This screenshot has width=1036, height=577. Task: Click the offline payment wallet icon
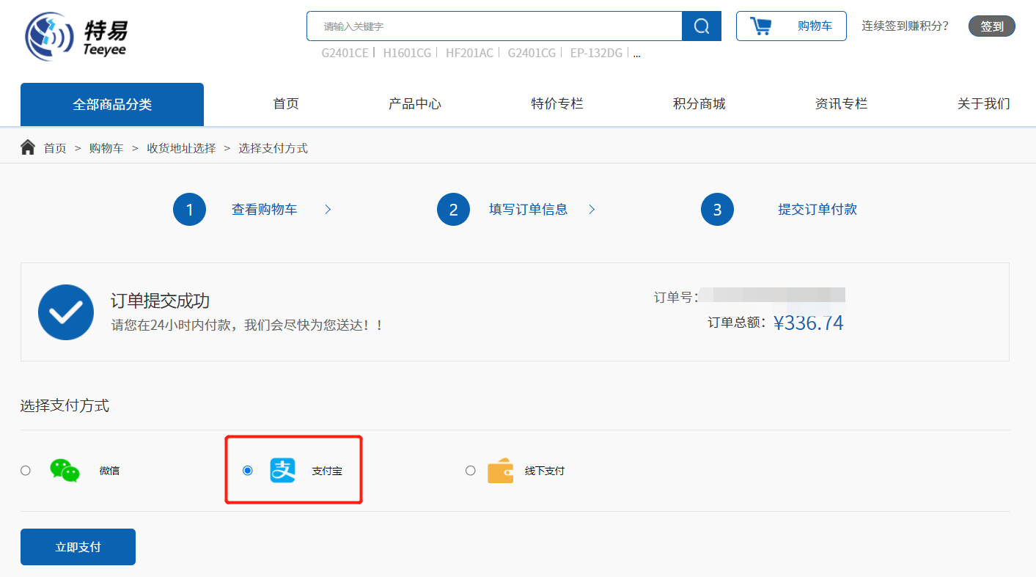(500, 471)
